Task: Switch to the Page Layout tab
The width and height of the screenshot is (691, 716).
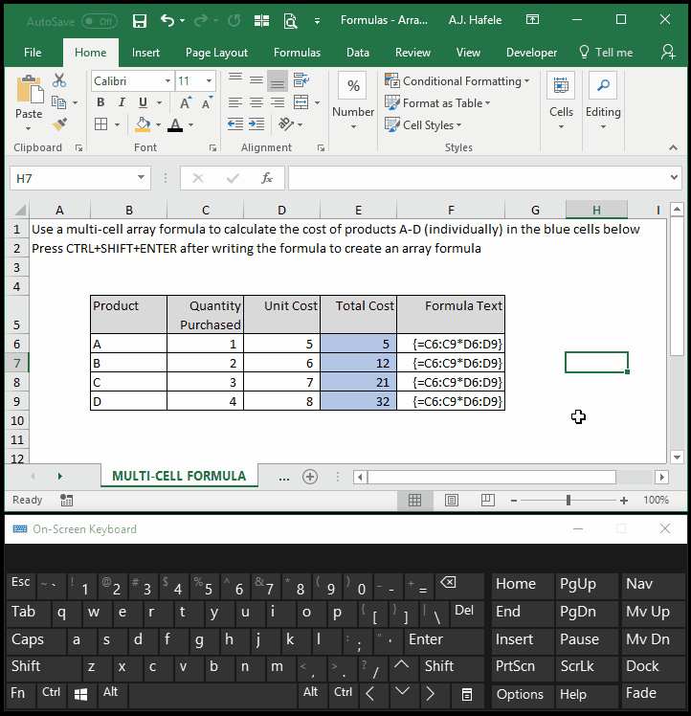Action: tap(216, 53)
